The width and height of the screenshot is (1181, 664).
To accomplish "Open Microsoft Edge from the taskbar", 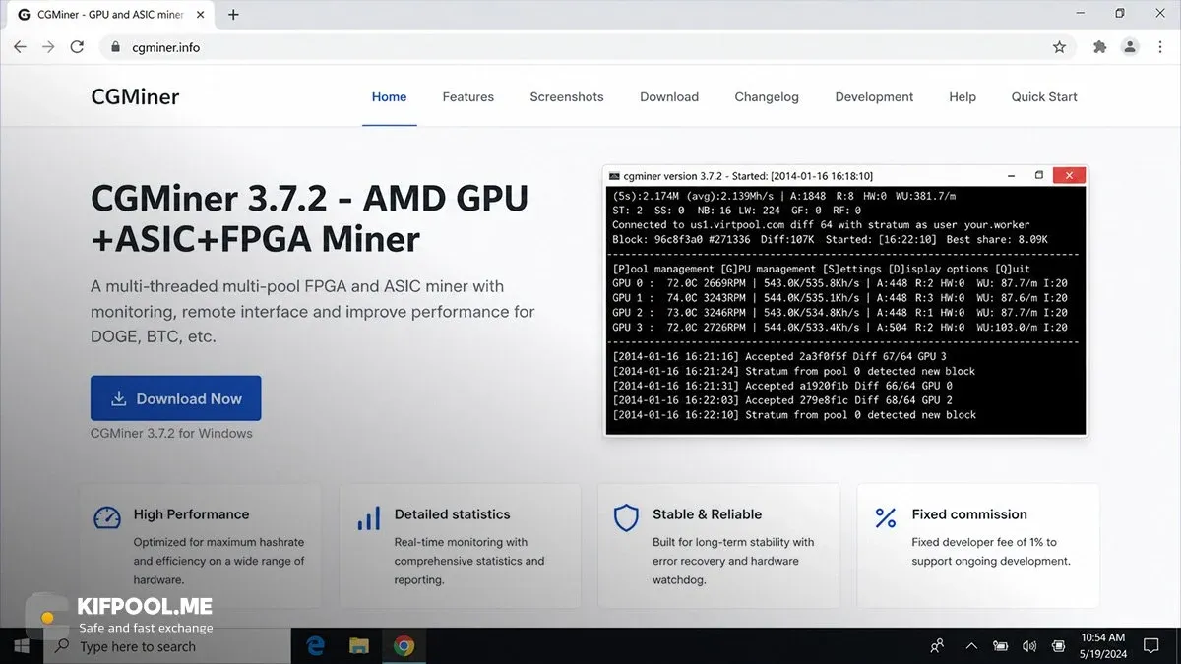I will click(316, 646).
